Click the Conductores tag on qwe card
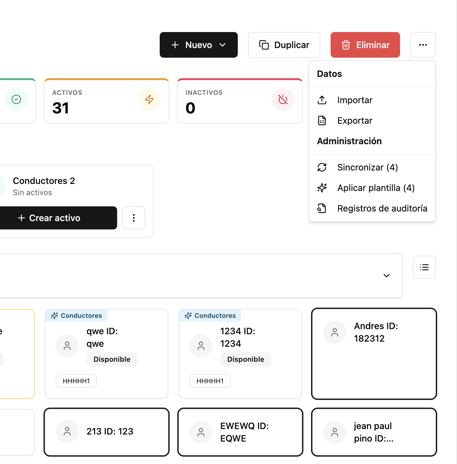 coord(76,316)
